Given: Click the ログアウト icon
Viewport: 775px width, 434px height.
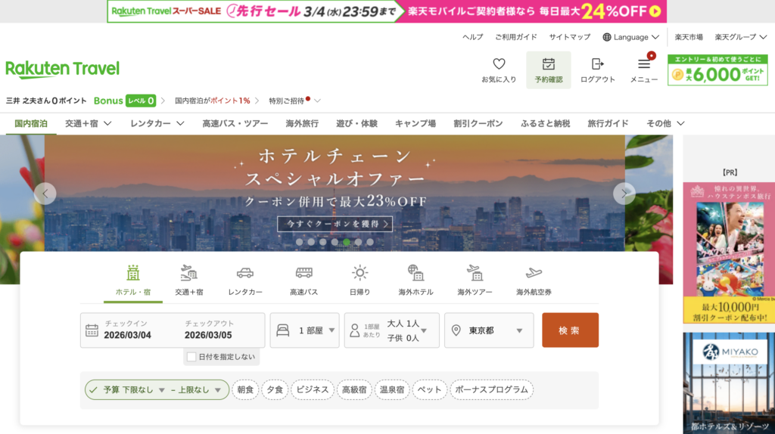Looking at the screenshot, I should coord(598,64).
